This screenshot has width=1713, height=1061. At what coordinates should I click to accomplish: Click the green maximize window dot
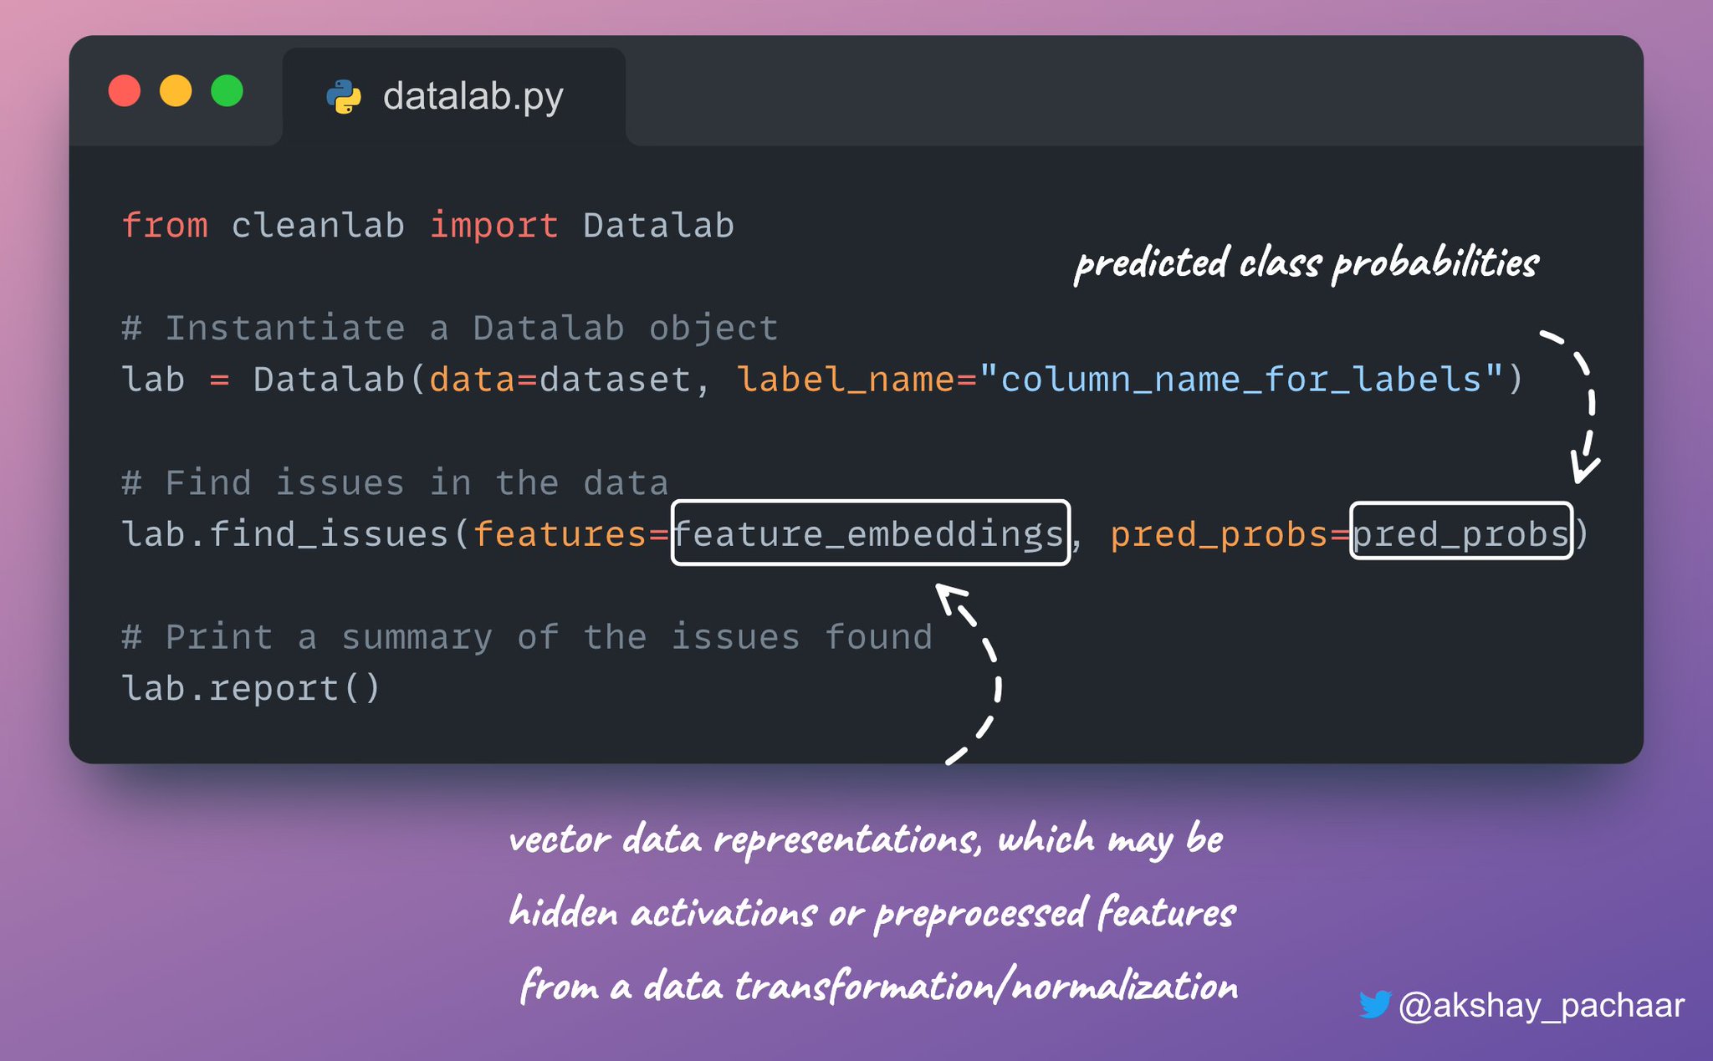pyautogui.click(x=227, y=90)
